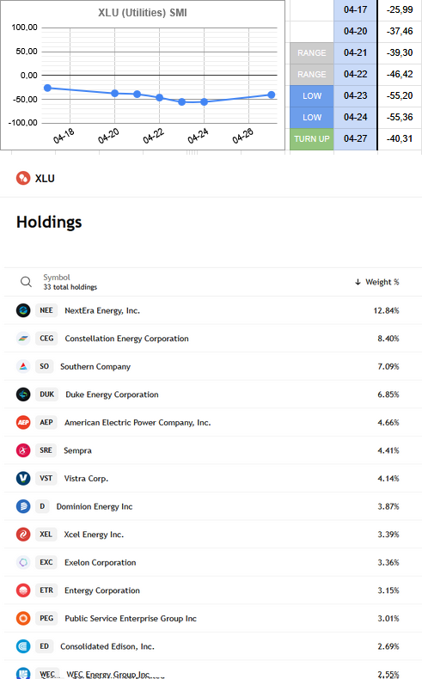Select the PEG ticker badge

pyautogui.click(x=46, y=618)
